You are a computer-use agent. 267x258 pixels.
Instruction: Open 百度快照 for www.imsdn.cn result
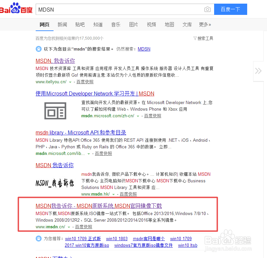click(84, 227)
